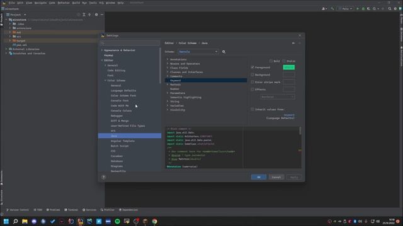Open File Explorer from taskbar
This screenshot has width=403, height=226.
pyautogui.click(x=25, y=222)
